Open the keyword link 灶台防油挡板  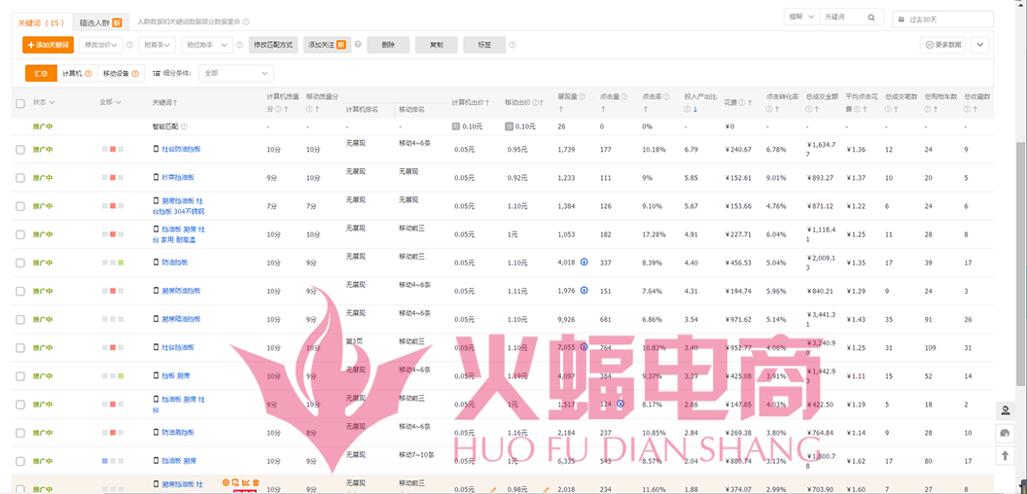pos(181,150)
